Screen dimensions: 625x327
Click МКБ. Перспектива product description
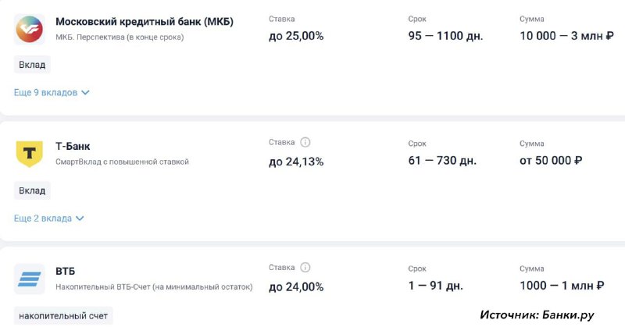click(120, 37)
